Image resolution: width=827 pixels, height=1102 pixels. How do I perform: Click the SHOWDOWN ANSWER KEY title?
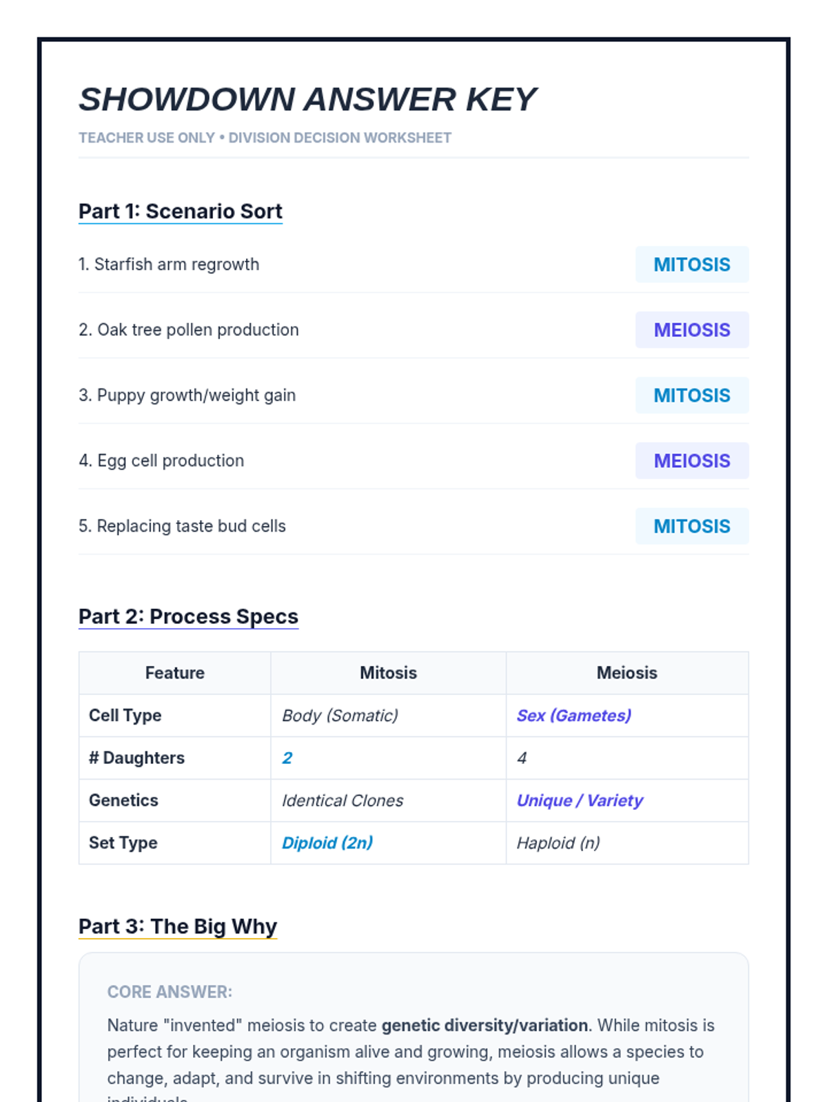click(x=307, y=99)
